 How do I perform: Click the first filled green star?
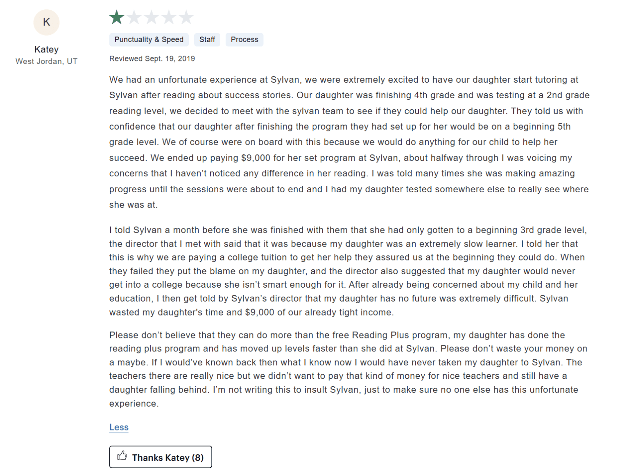pos(117,18)
